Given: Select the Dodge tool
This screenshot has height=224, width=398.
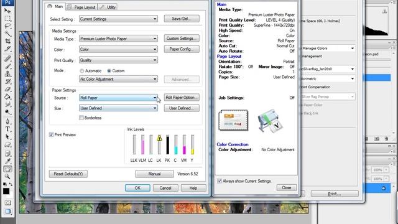Looking at the screenshot, I should [7, 112].
